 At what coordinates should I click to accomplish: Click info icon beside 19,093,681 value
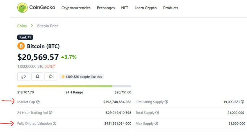tap(243, 102)
